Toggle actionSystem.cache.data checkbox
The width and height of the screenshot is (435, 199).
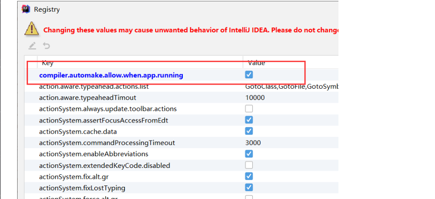click(249, 131)
